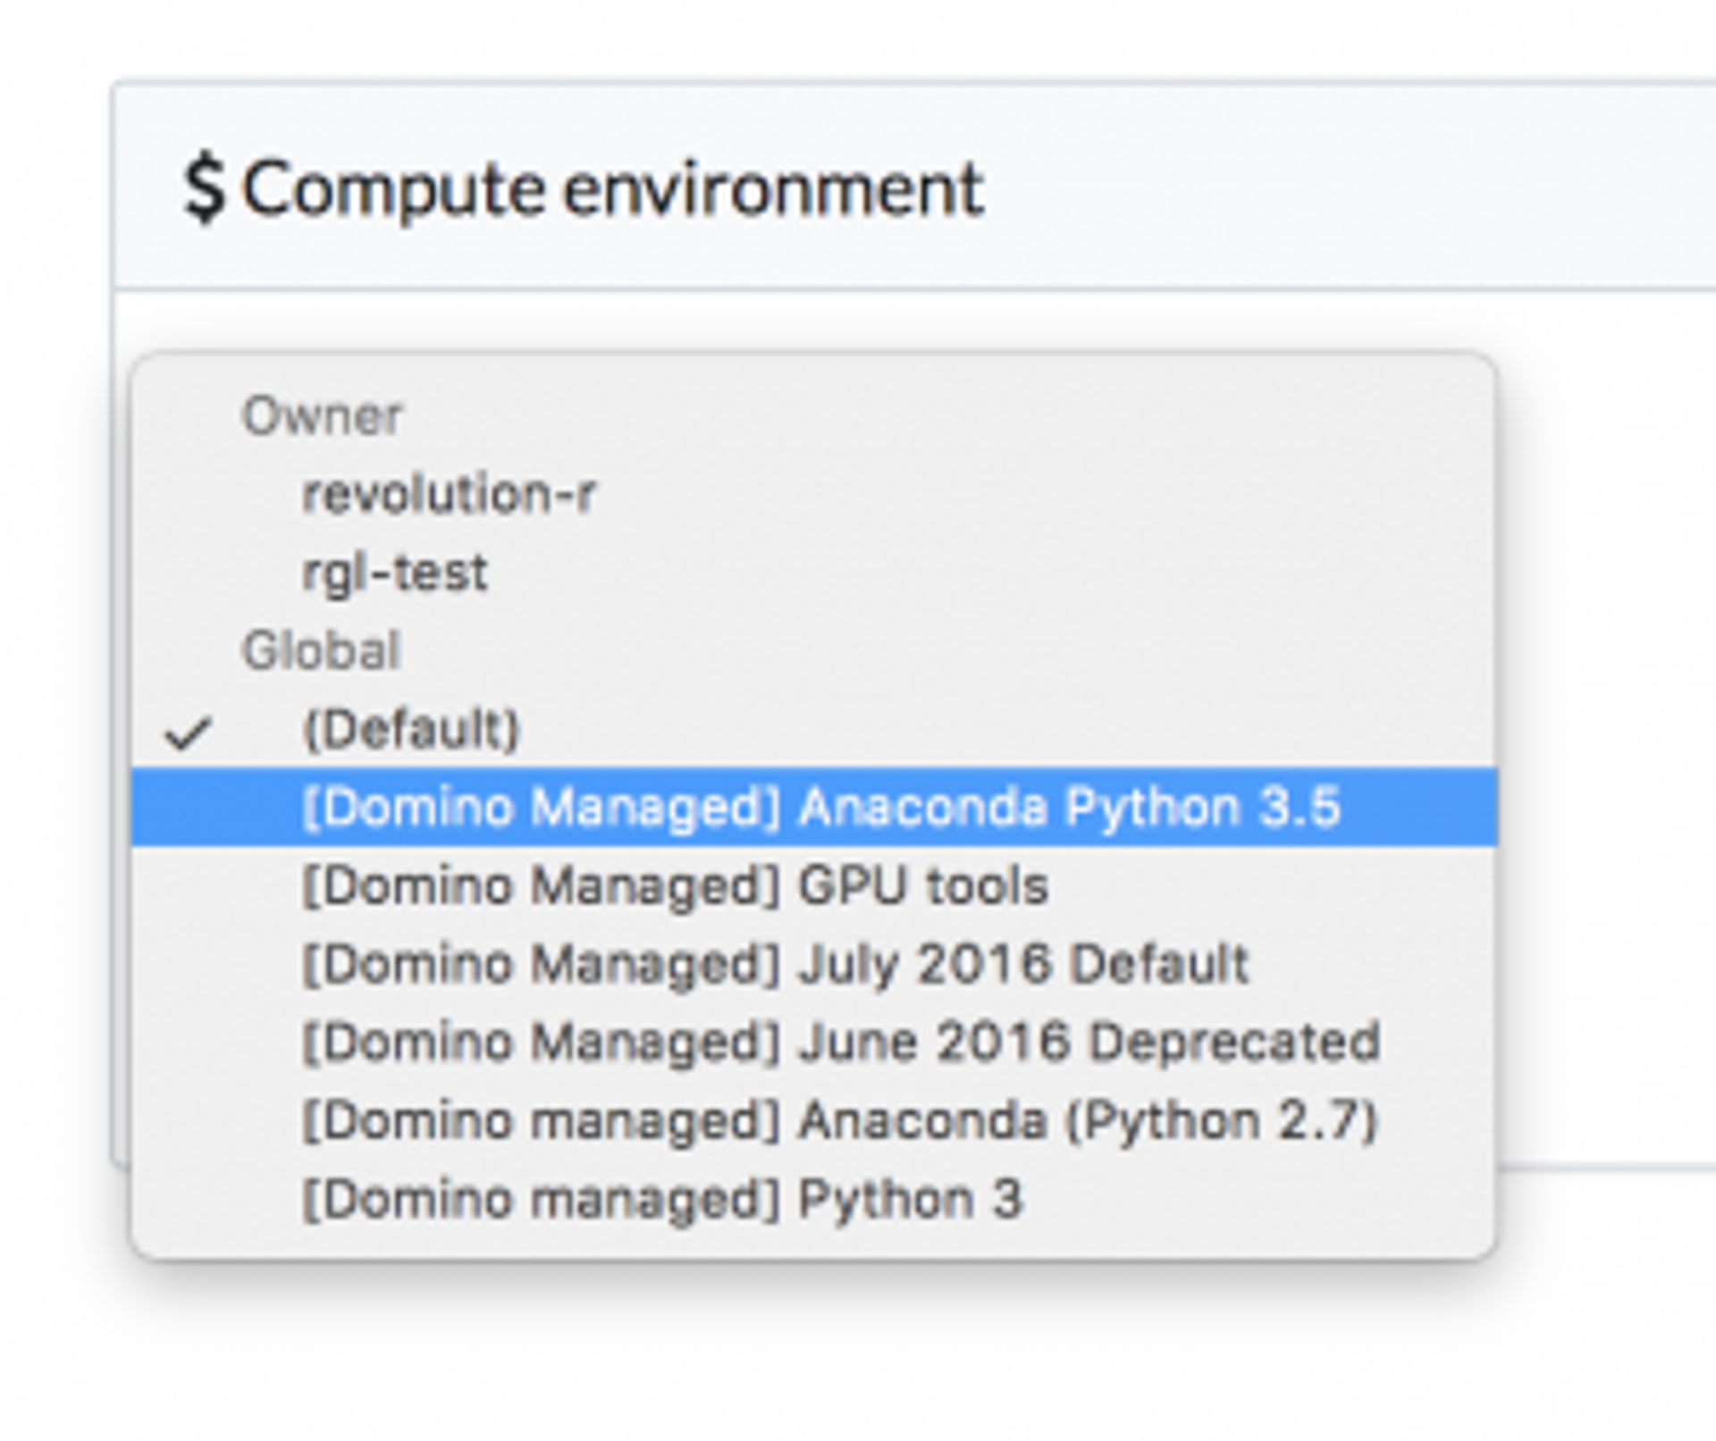Choose rgl-test from Owner group
Image resolution: width=1716 pixels, height=1441 pixels.
click(x=395, y=573)
